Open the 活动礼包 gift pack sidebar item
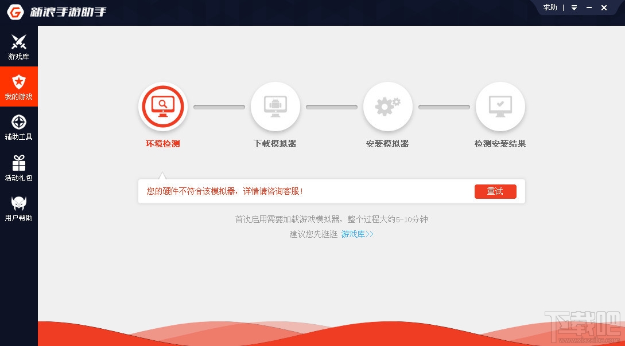625x346 pixels. pos(19,168)
